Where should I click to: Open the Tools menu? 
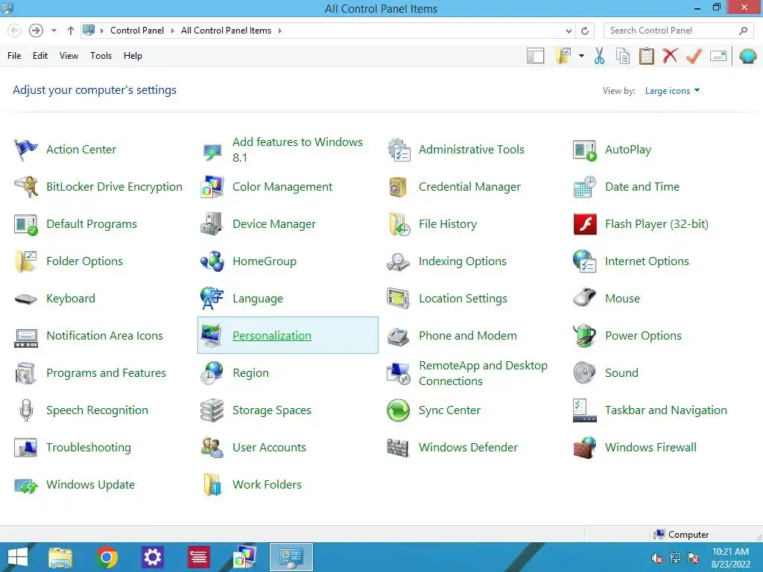[x=101, y=56]
